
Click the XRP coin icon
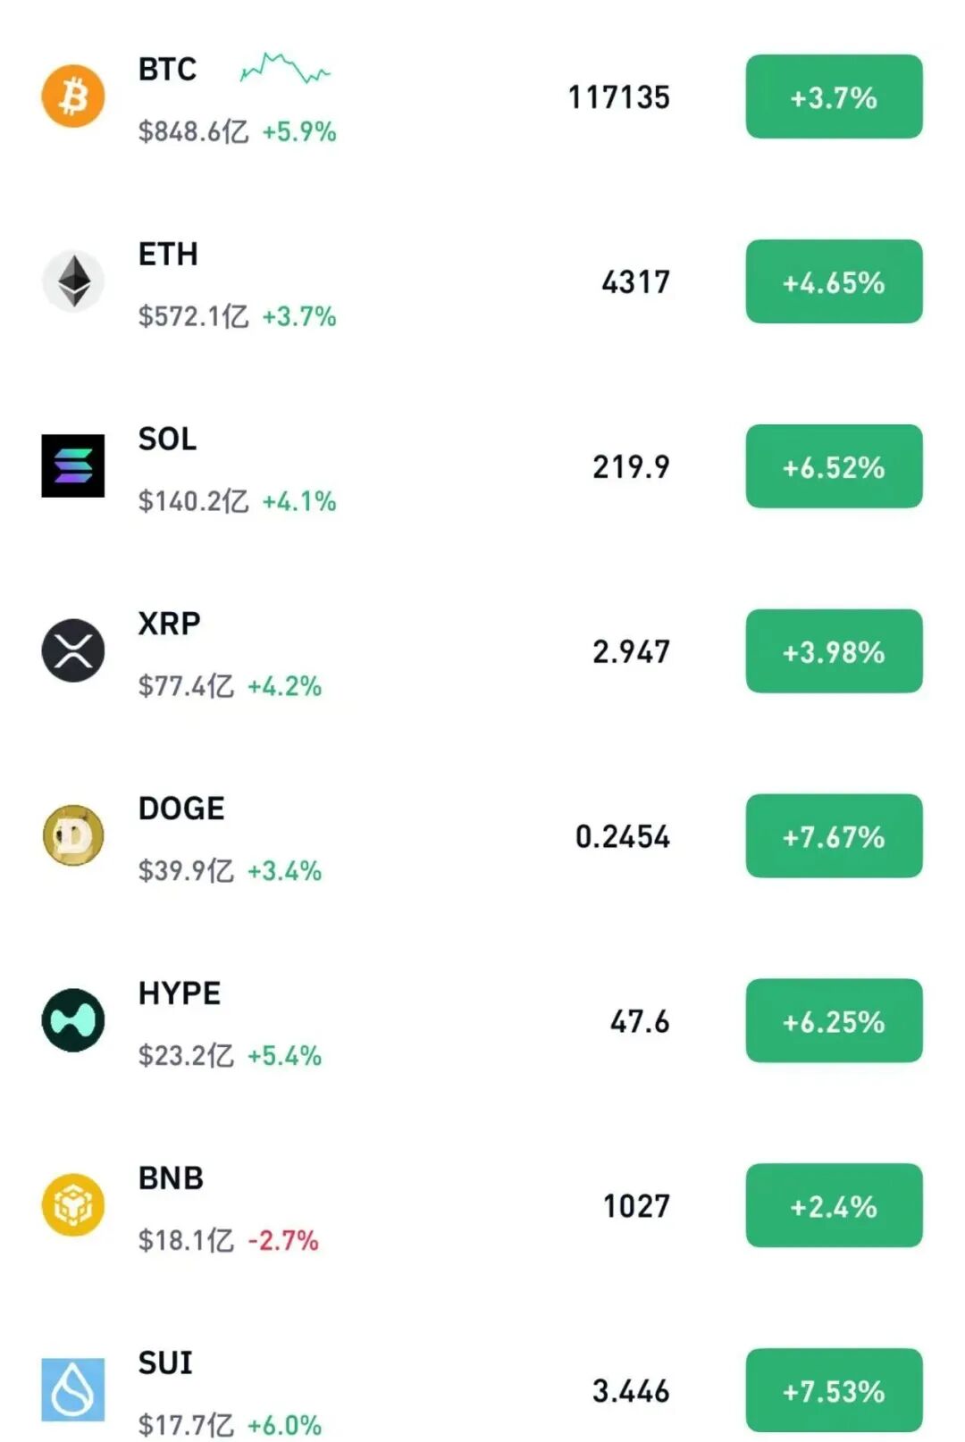tap(73, 650)
